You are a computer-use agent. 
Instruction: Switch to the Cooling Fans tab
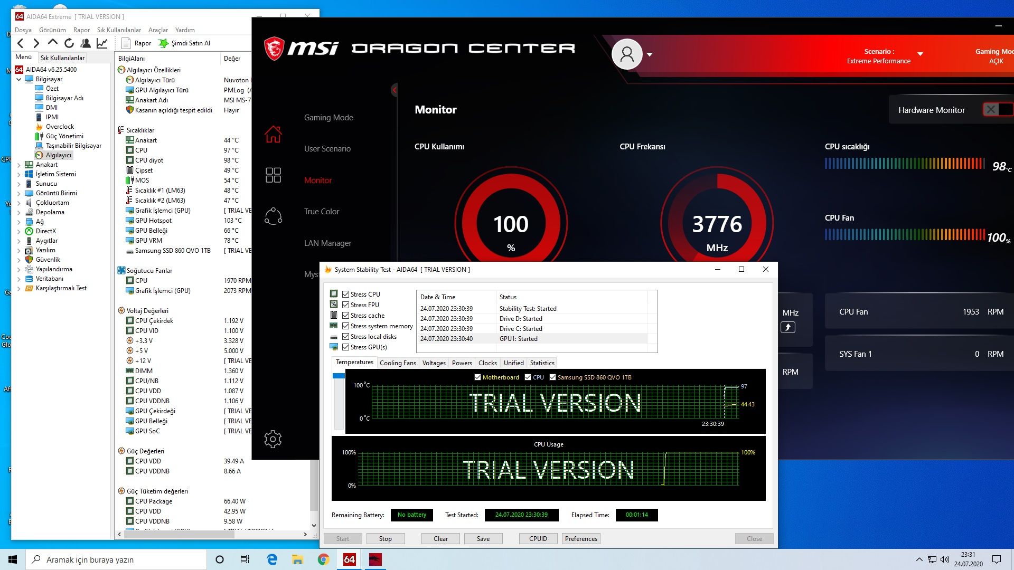tap(398, 363)
